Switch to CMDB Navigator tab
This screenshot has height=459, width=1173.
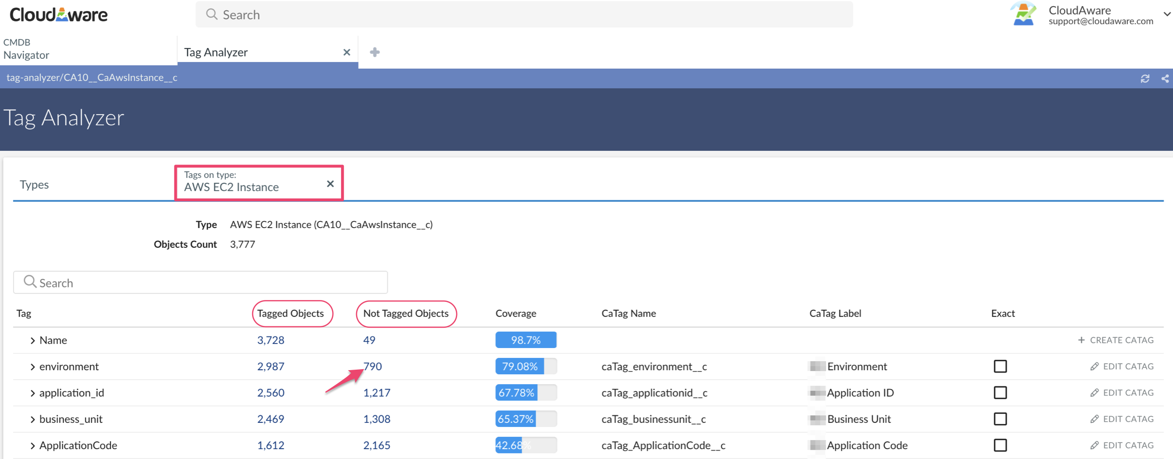coord(88,49)
